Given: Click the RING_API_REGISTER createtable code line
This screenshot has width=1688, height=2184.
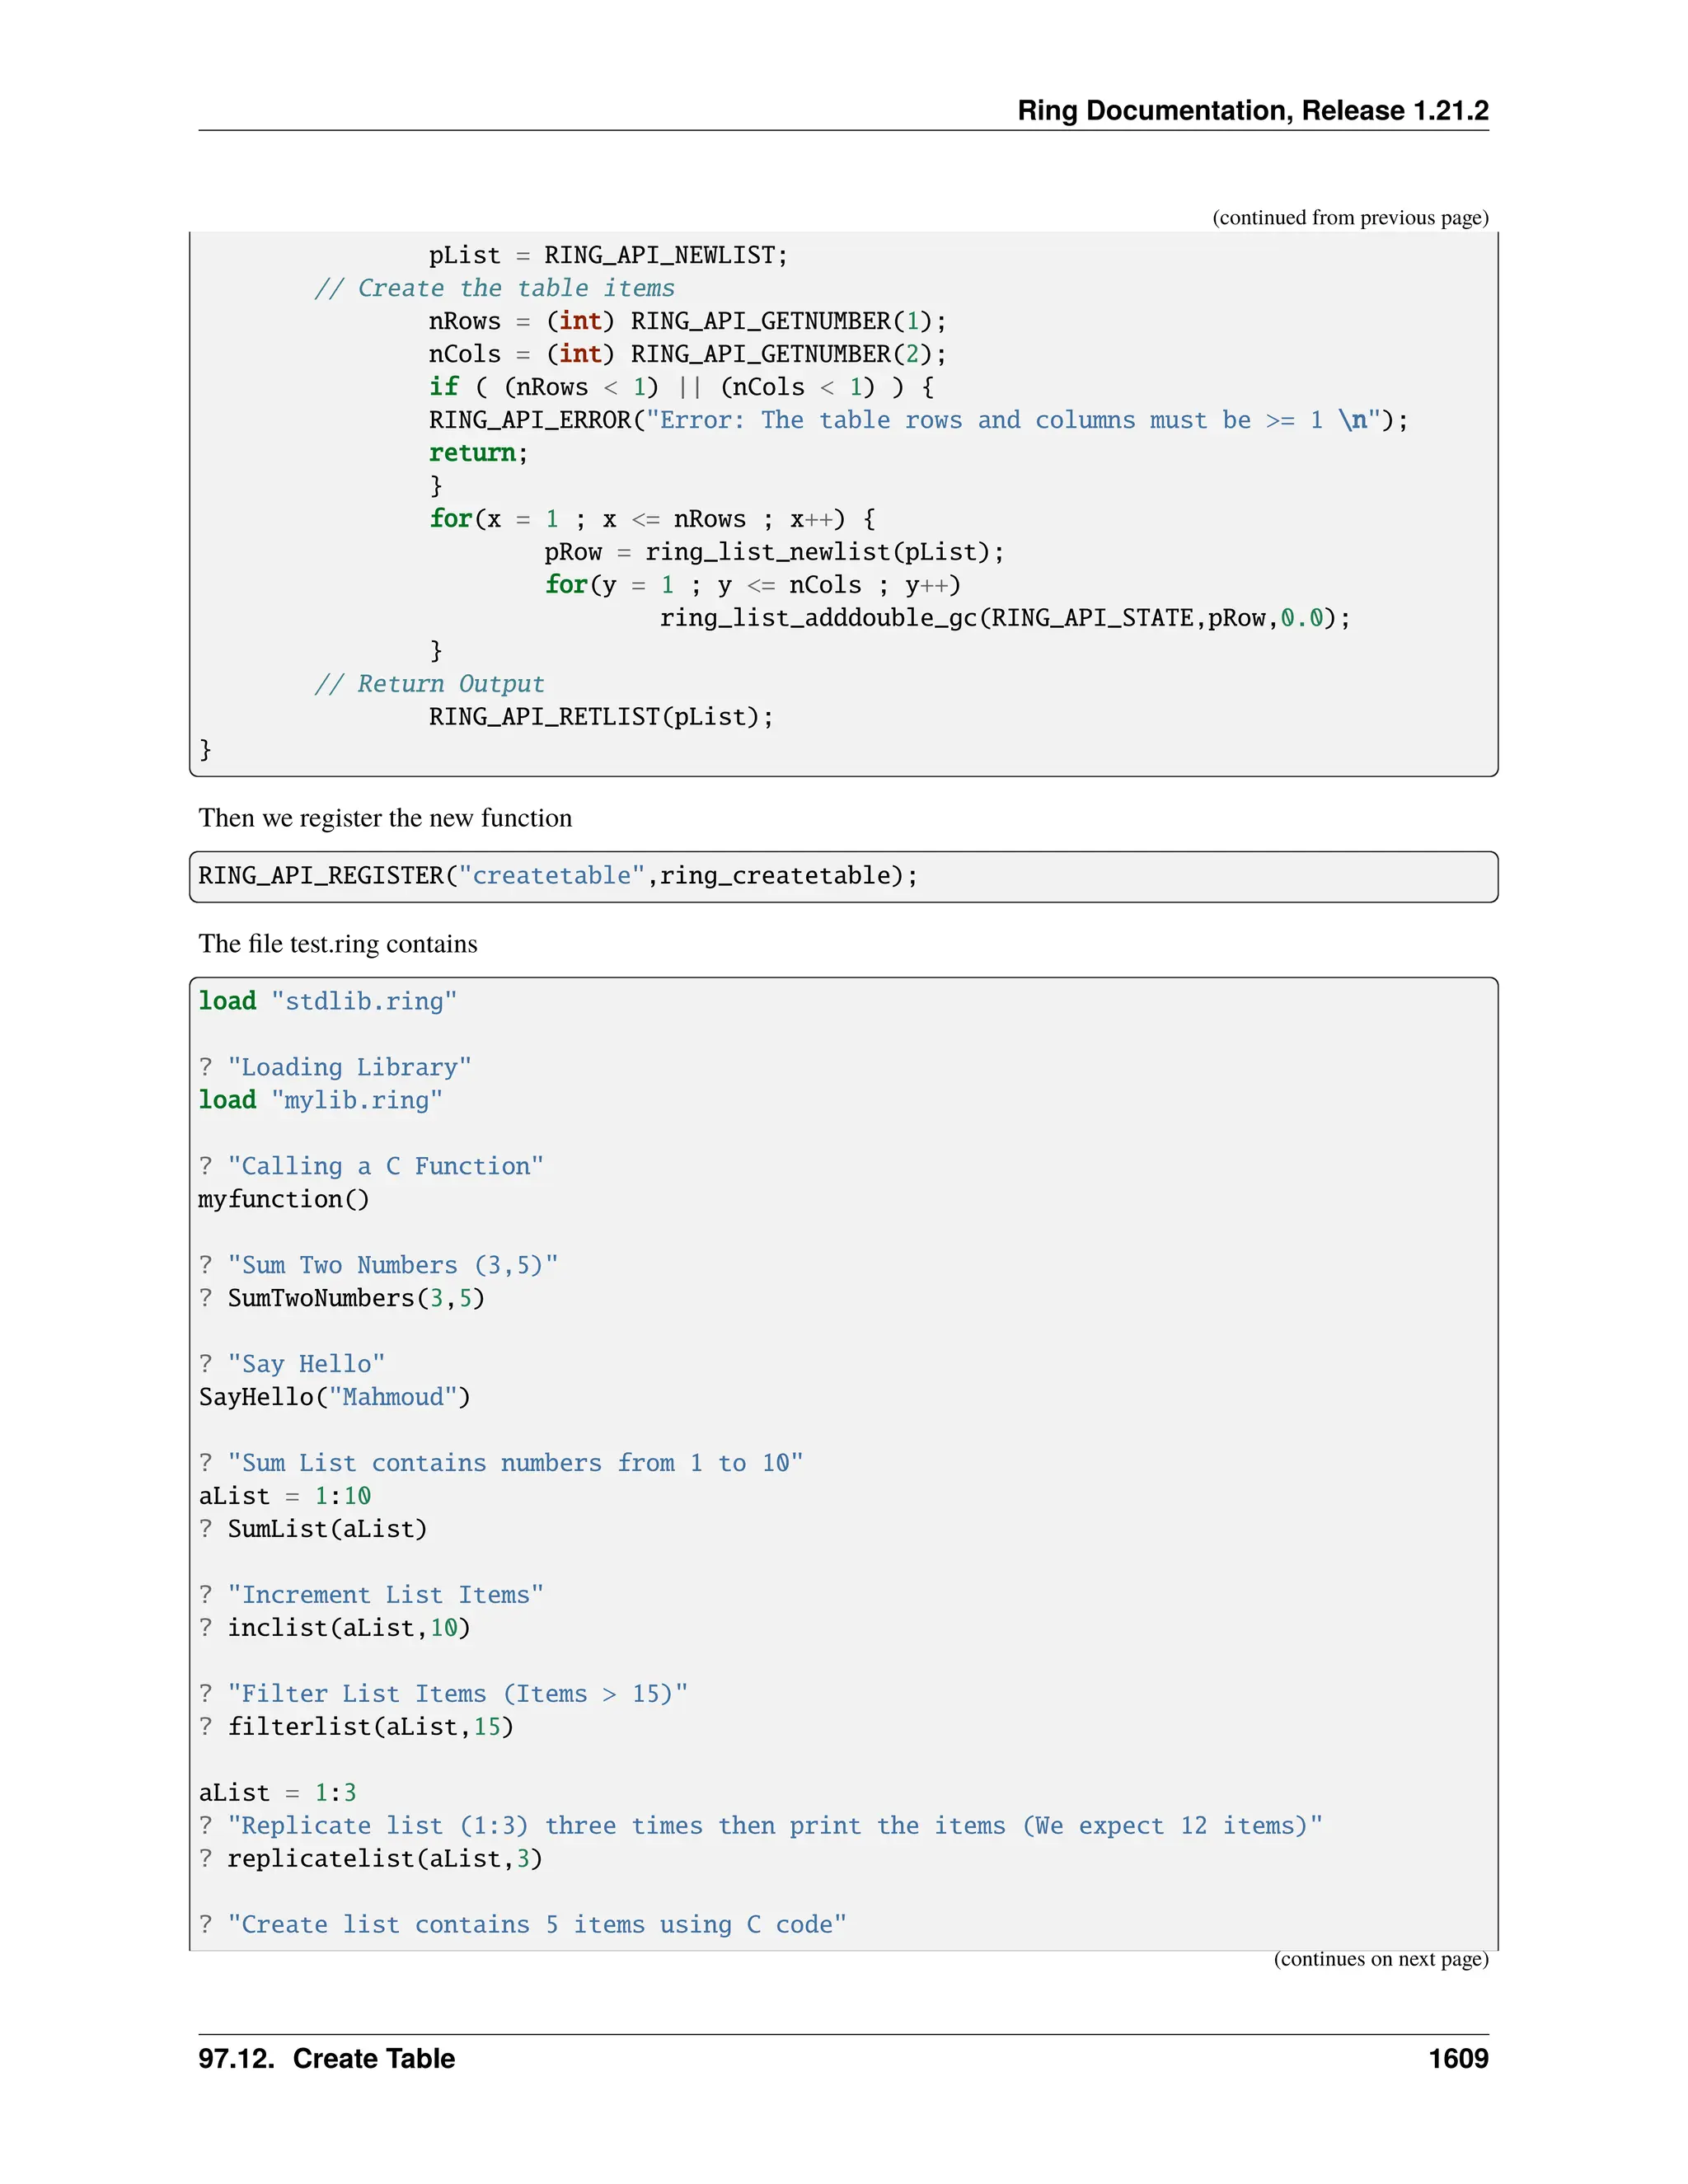Looking at the screenshot, I should click(557, 876).
